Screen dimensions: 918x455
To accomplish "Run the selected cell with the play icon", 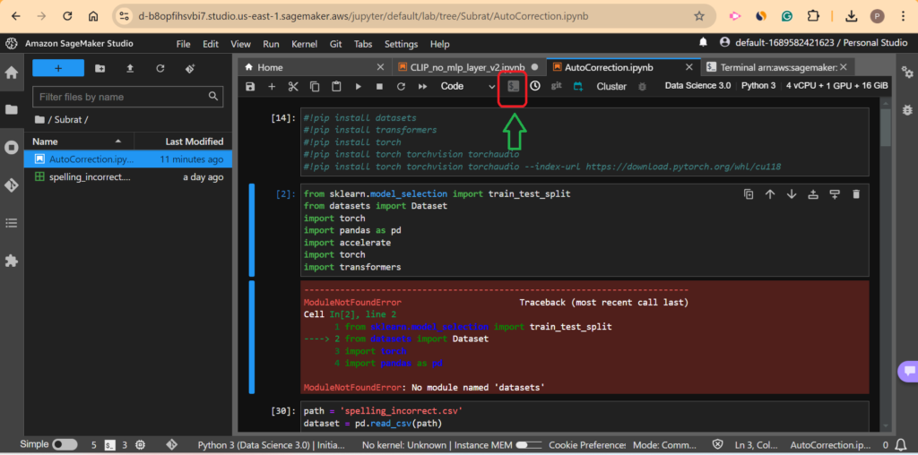I will [358, 86].
